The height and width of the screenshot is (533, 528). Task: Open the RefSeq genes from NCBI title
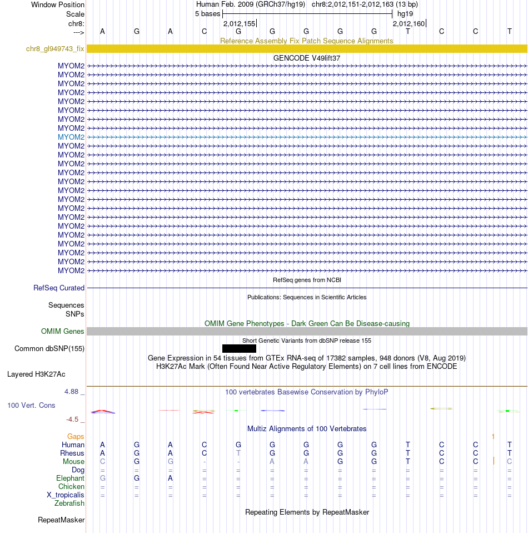307,280
